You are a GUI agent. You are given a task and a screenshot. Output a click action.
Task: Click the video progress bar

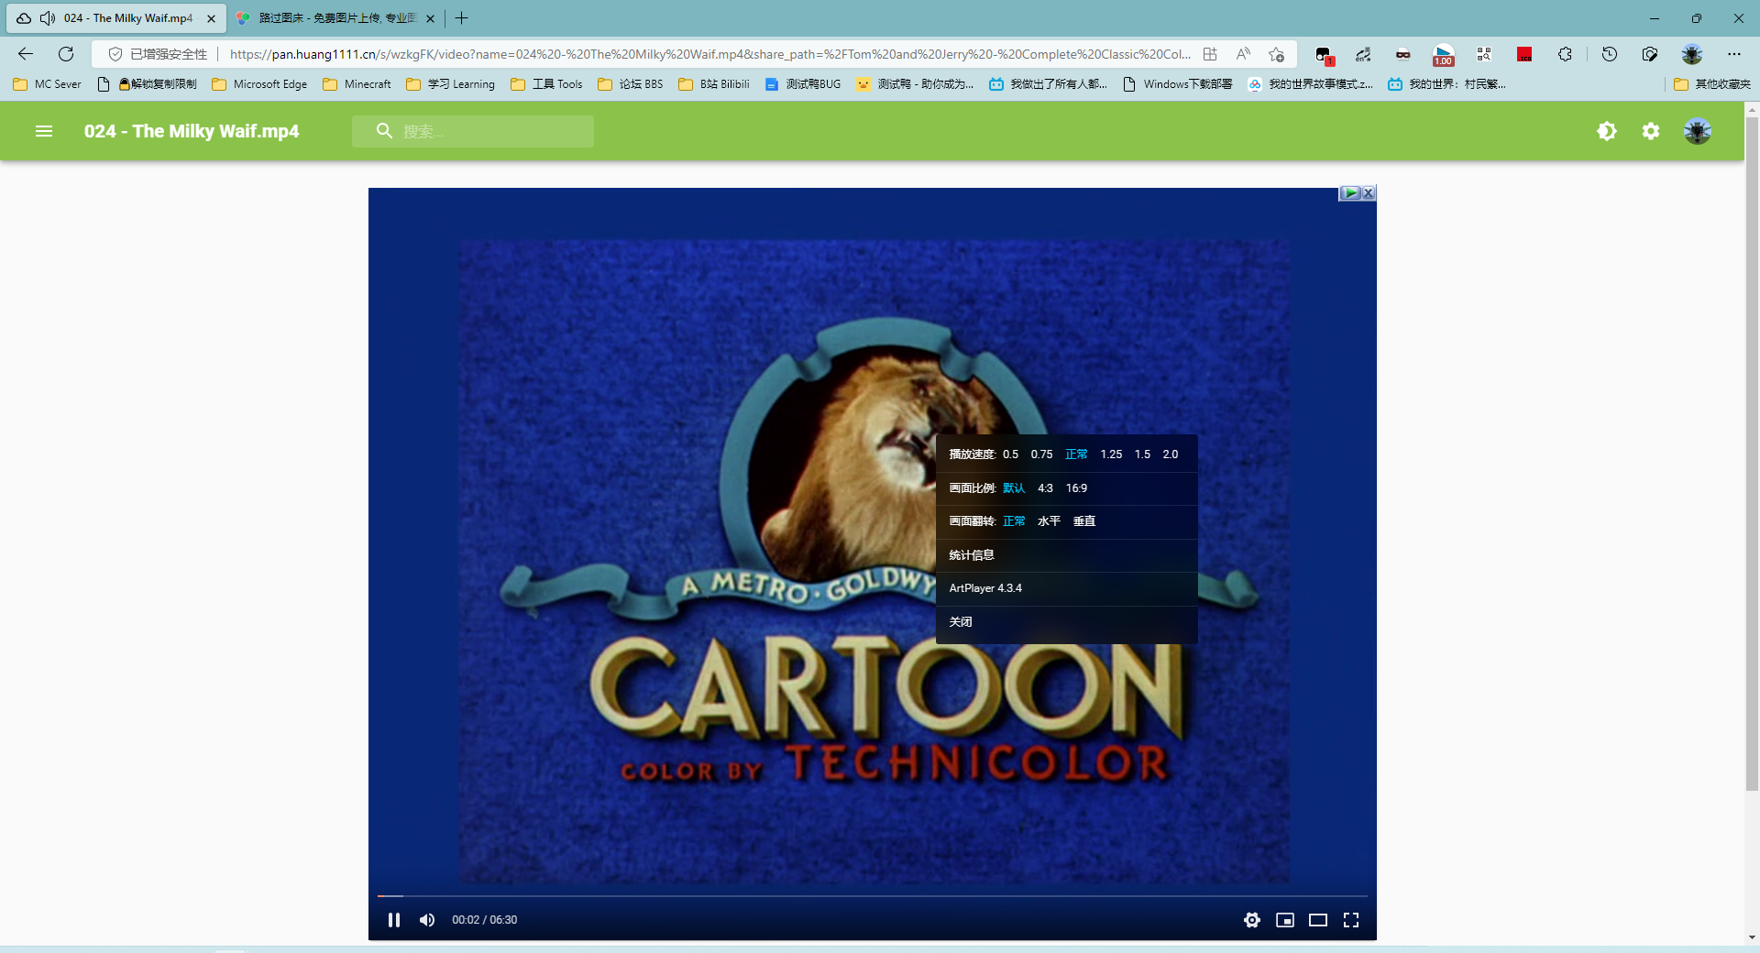(x=872, y=895)
